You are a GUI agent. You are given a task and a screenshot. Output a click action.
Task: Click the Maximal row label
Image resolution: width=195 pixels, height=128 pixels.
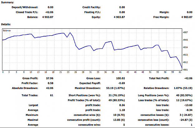click(33, 120)
